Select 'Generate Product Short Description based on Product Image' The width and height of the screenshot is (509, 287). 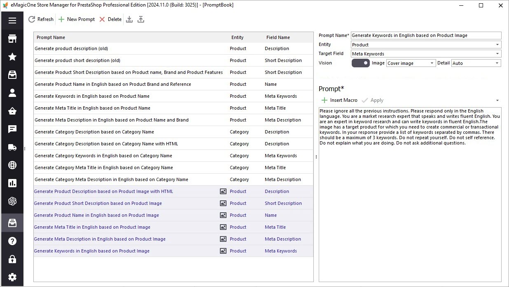coord(173,203)
